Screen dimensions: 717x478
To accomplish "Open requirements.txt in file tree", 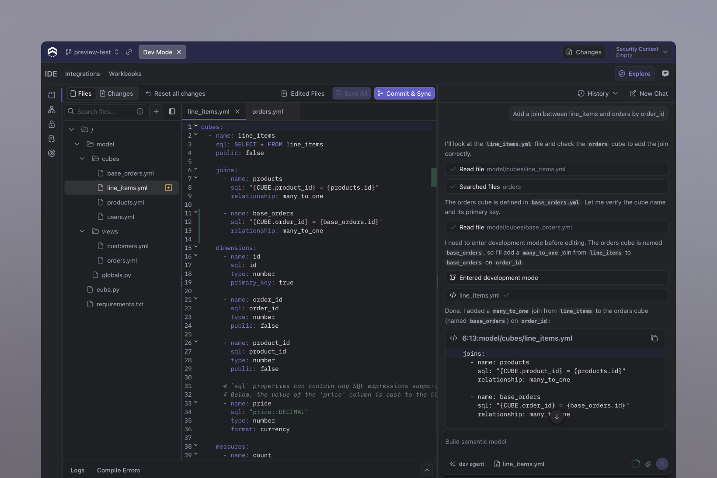I will pos(122,304).
